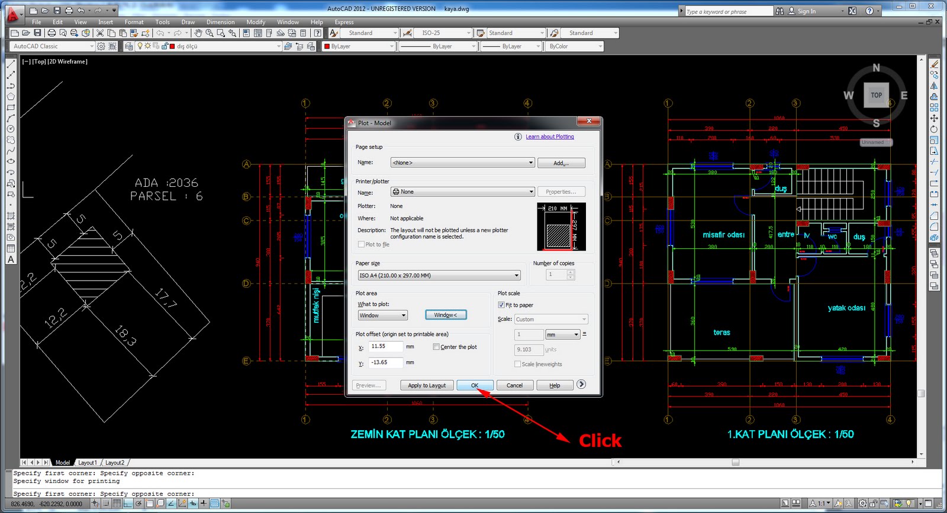Image resolution: width=947 pixels, height=513 pixels.
Task: Click the Save icon in Standard toolbar
Action: point(37,33)
